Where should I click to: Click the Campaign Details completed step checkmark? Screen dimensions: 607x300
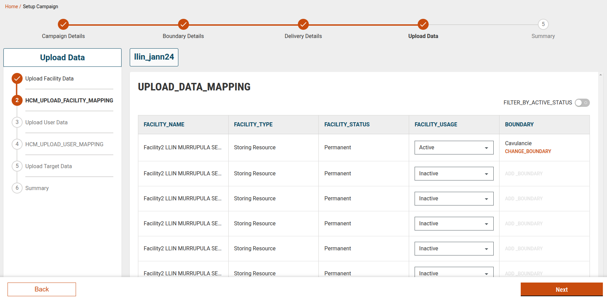click(63, 24)
